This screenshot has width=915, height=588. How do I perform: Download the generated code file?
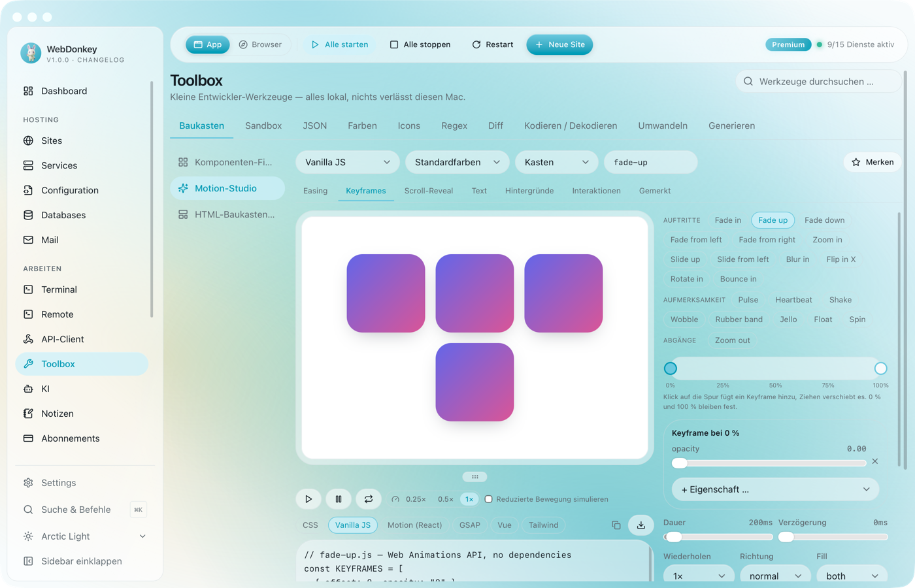(x=641, y=525)
